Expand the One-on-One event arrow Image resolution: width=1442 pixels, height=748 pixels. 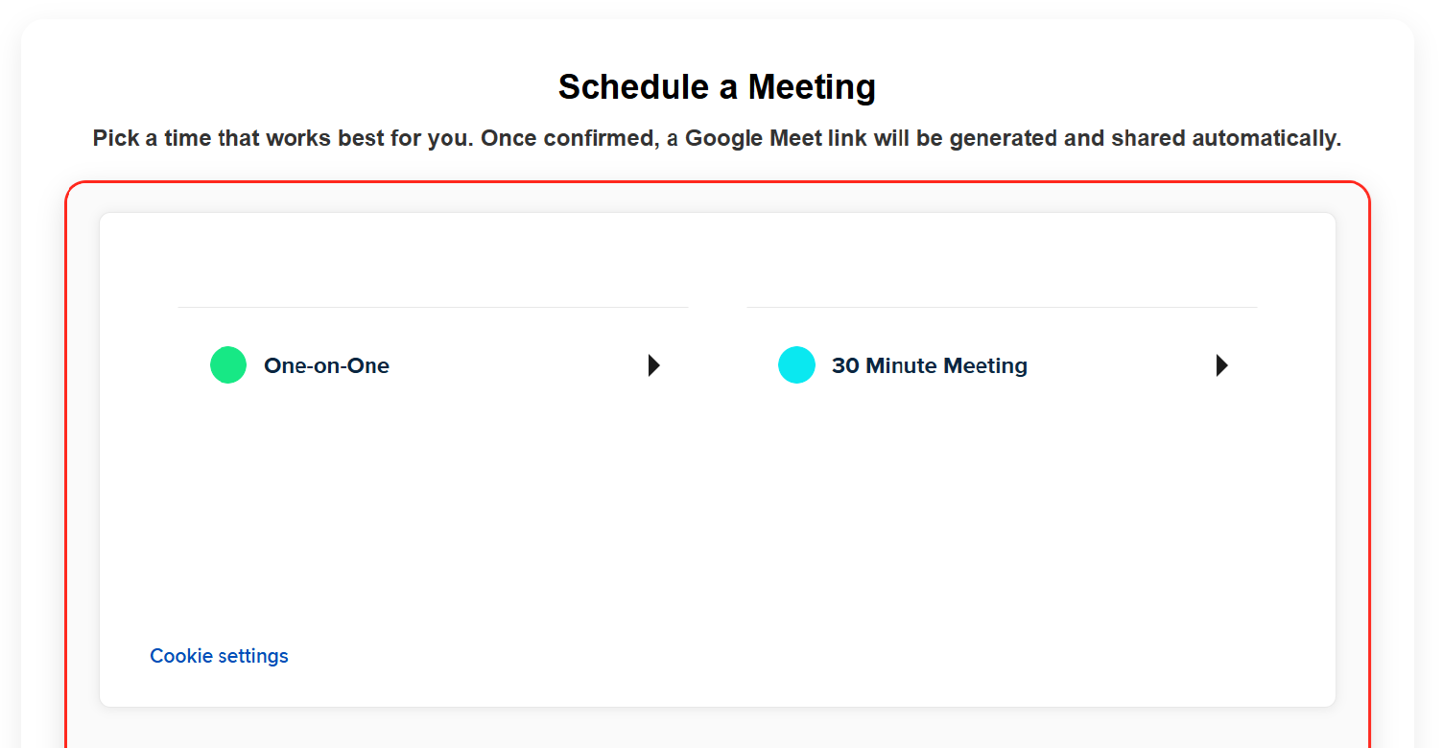pyautogui.click(x=653, y=365)
